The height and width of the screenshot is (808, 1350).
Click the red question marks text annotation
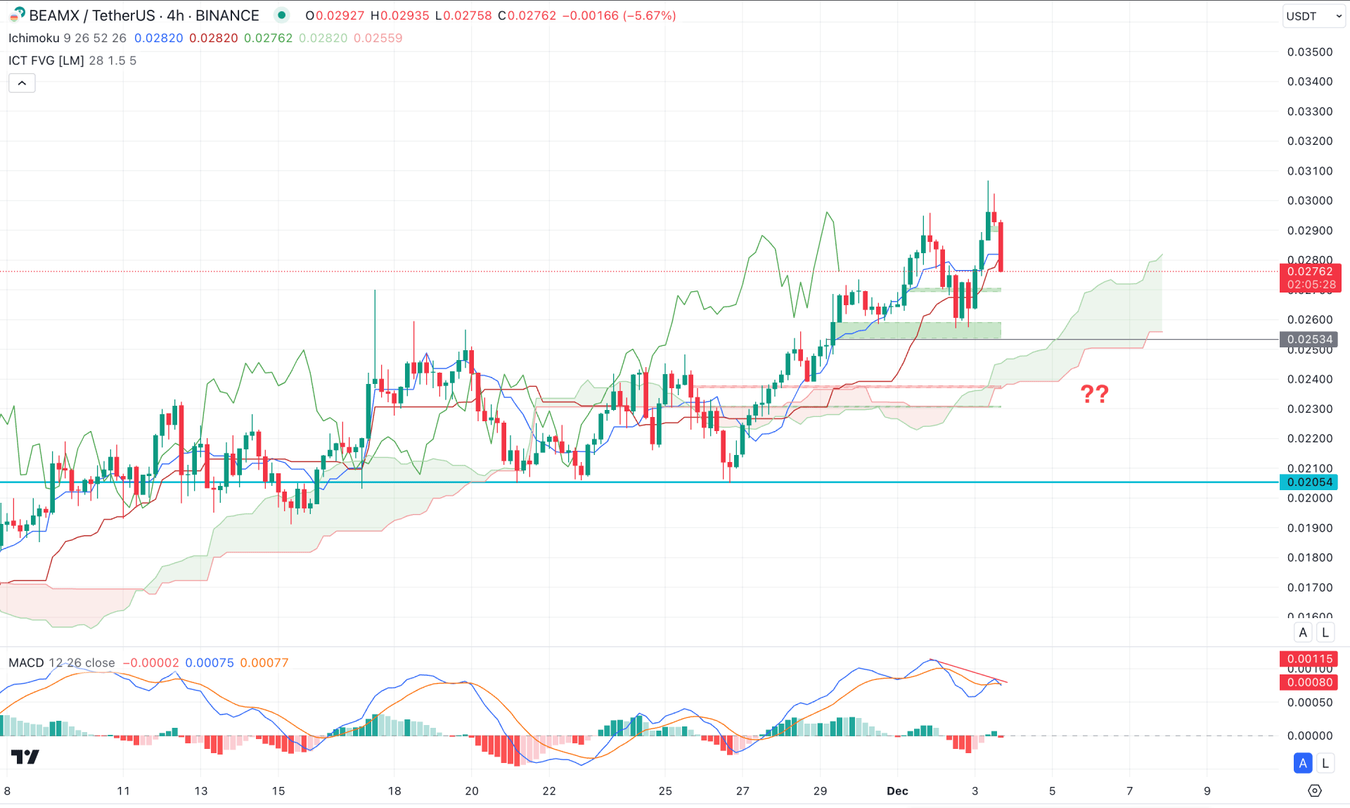pyautogui.click(x=1094, y=394)
